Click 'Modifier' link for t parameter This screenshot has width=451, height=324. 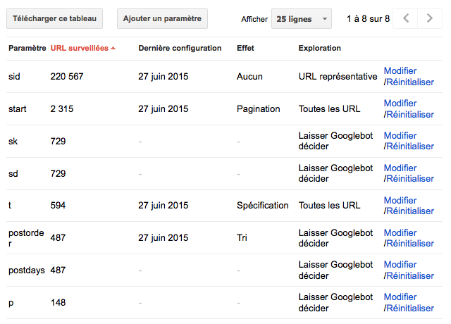tap(400, 201)
